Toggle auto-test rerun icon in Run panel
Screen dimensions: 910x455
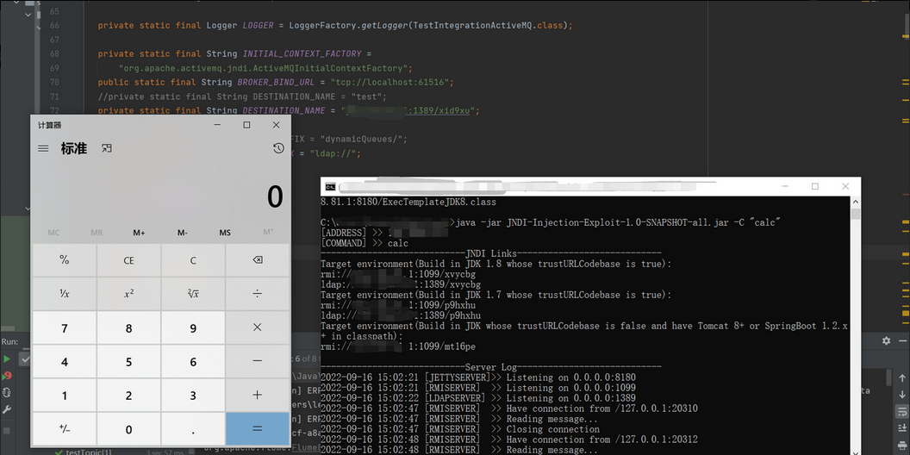pyautogui.click(x=7, y=393)
